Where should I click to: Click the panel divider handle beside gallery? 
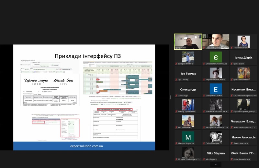tap(170, 97)
